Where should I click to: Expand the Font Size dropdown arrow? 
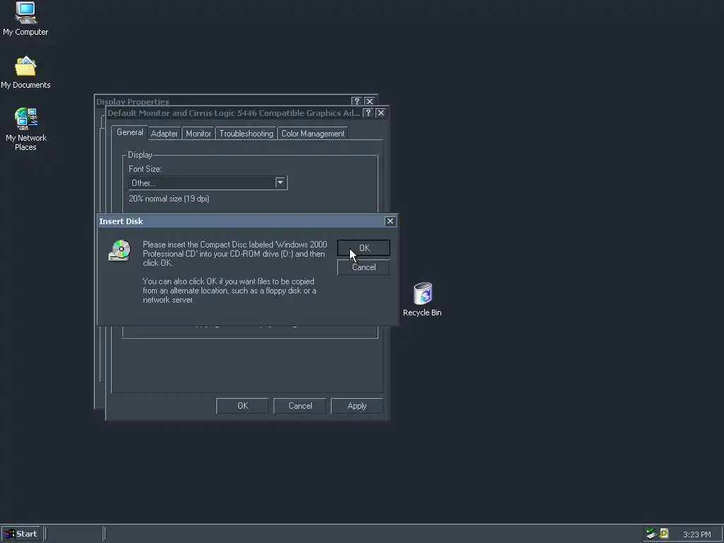coord(280,183)
